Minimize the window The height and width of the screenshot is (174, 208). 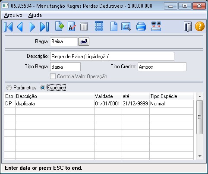(x=170, y=6)
